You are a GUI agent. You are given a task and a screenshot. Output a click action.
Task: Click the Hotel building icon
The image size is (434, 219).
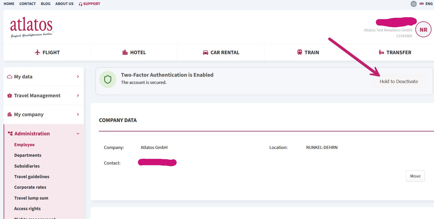point(125,52)
